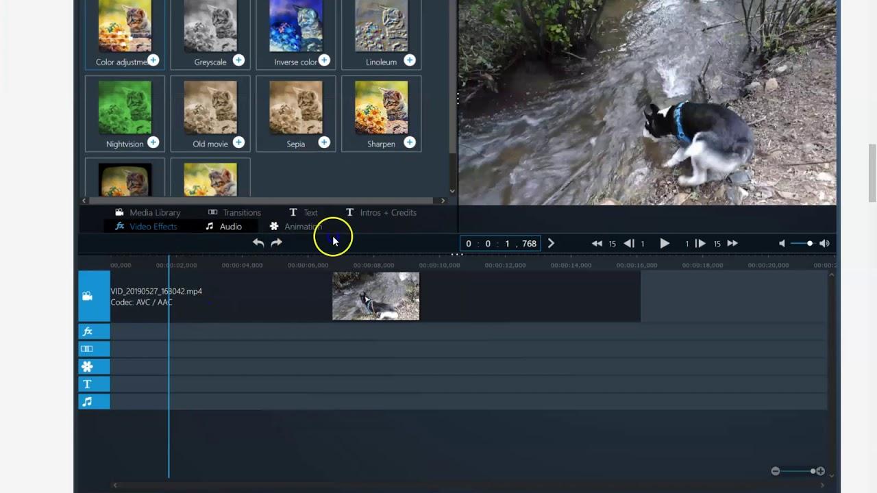The height and width of the screenshot is (493, 877).
Task: Select the text track T icon
Action: click(86, 384)
